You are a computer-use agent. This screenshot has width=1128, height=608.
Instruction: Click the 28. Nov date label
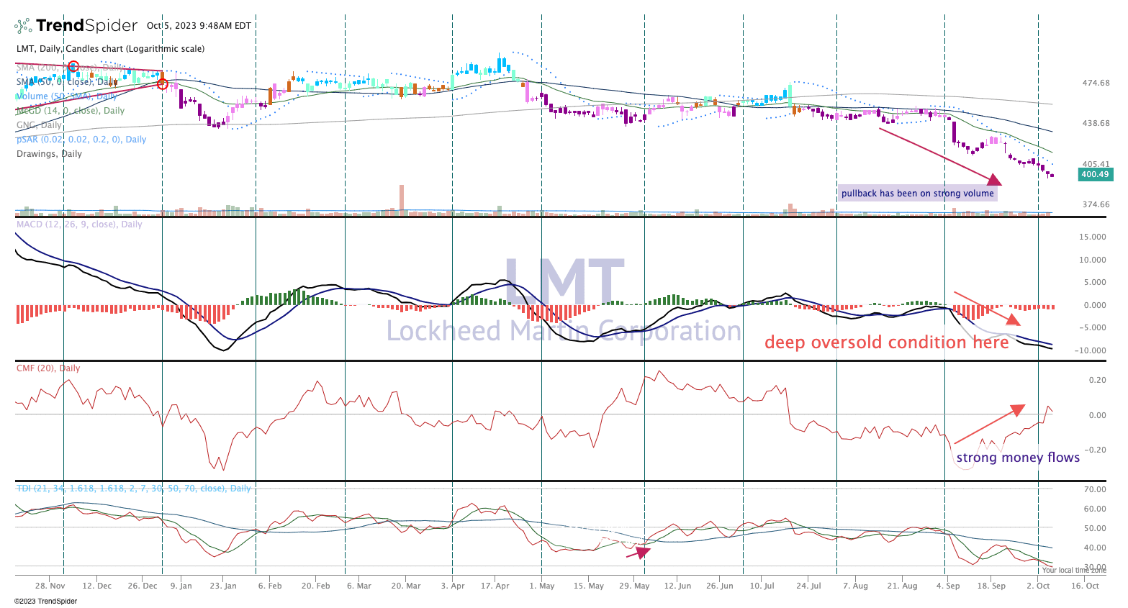pyautogui.click(x=50, y=586)
